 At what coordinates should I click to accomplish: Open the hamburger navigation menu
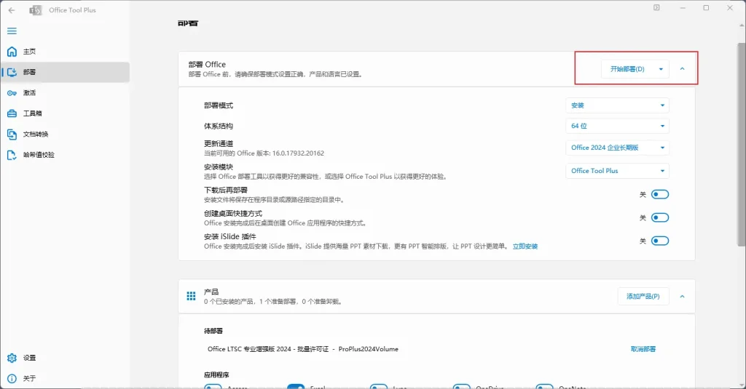[12, 31]
